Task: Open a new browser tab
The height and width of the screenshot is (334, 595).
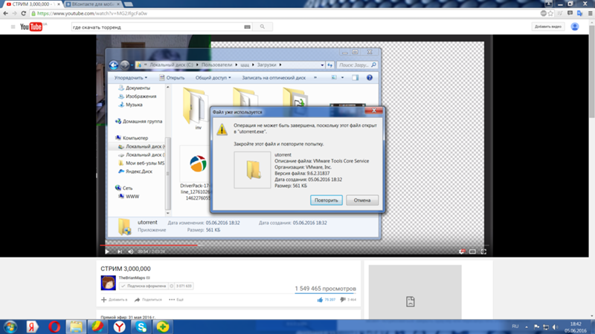Action: [128, 4]
